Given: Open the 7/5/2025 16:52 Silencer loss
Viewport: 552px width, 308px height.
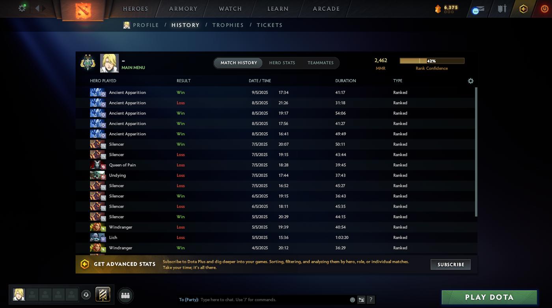Looking at the screenshot, I should [276, 186].
